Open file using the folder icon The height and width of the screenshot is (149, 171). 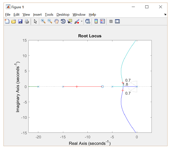(14, 21)
